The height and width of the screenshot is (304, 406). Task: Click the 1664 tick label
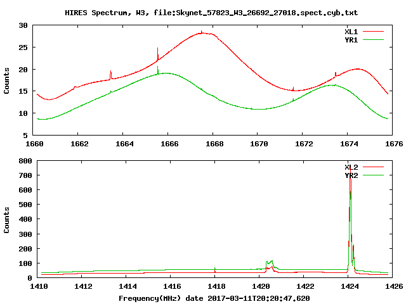pos(124,144)
